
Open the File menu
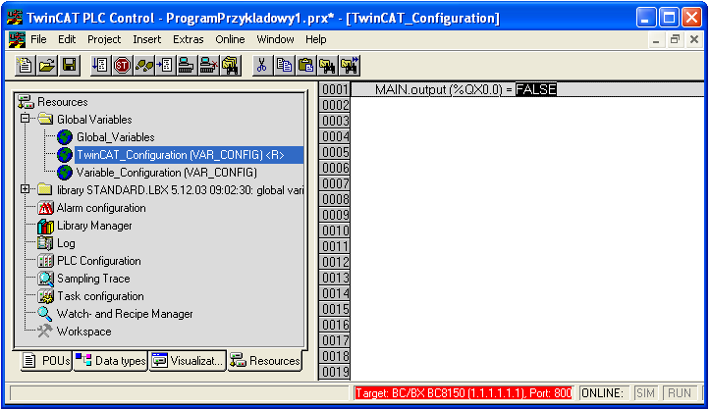[38, 40]
